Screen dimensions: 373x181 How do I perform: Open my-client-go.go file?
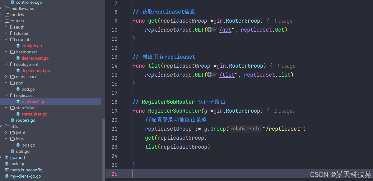click(26, 176)
